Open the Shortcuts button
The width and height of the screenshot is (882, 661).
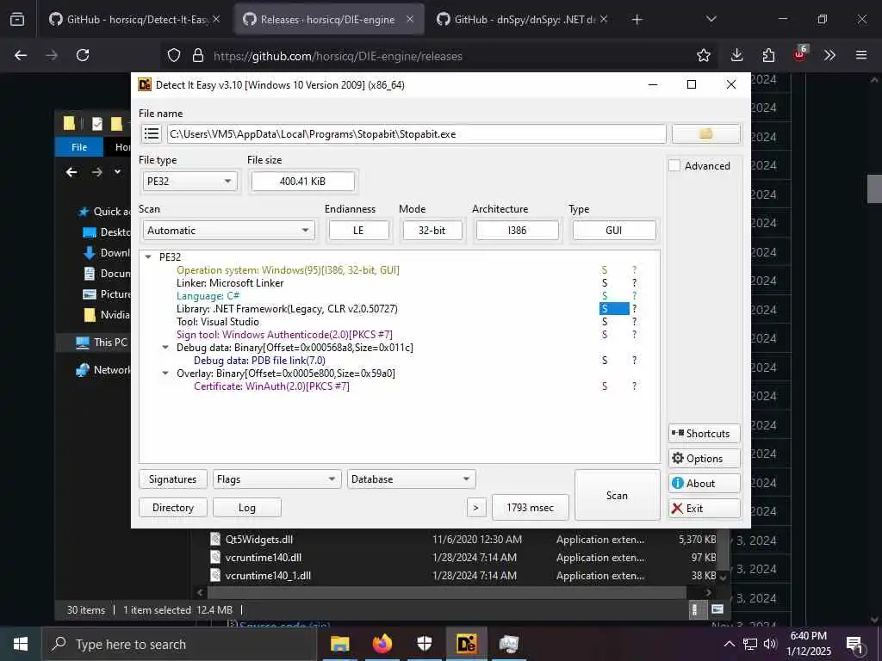click(x=705, y=434)
